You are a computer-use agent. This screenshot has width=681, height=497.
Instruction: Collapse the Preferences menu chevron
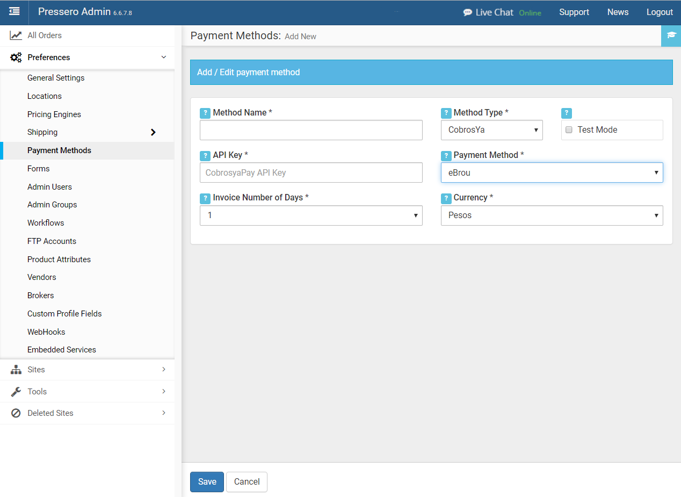[x=164, y=57]
